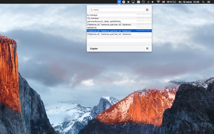Click into the search field containing 'mone'
Screen dimensions: 214x134
tap(119, 10)
